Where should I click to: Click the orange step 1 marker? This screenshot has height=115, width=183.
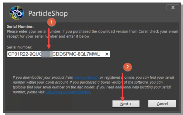pyautogui.click(x=52, y=22)
